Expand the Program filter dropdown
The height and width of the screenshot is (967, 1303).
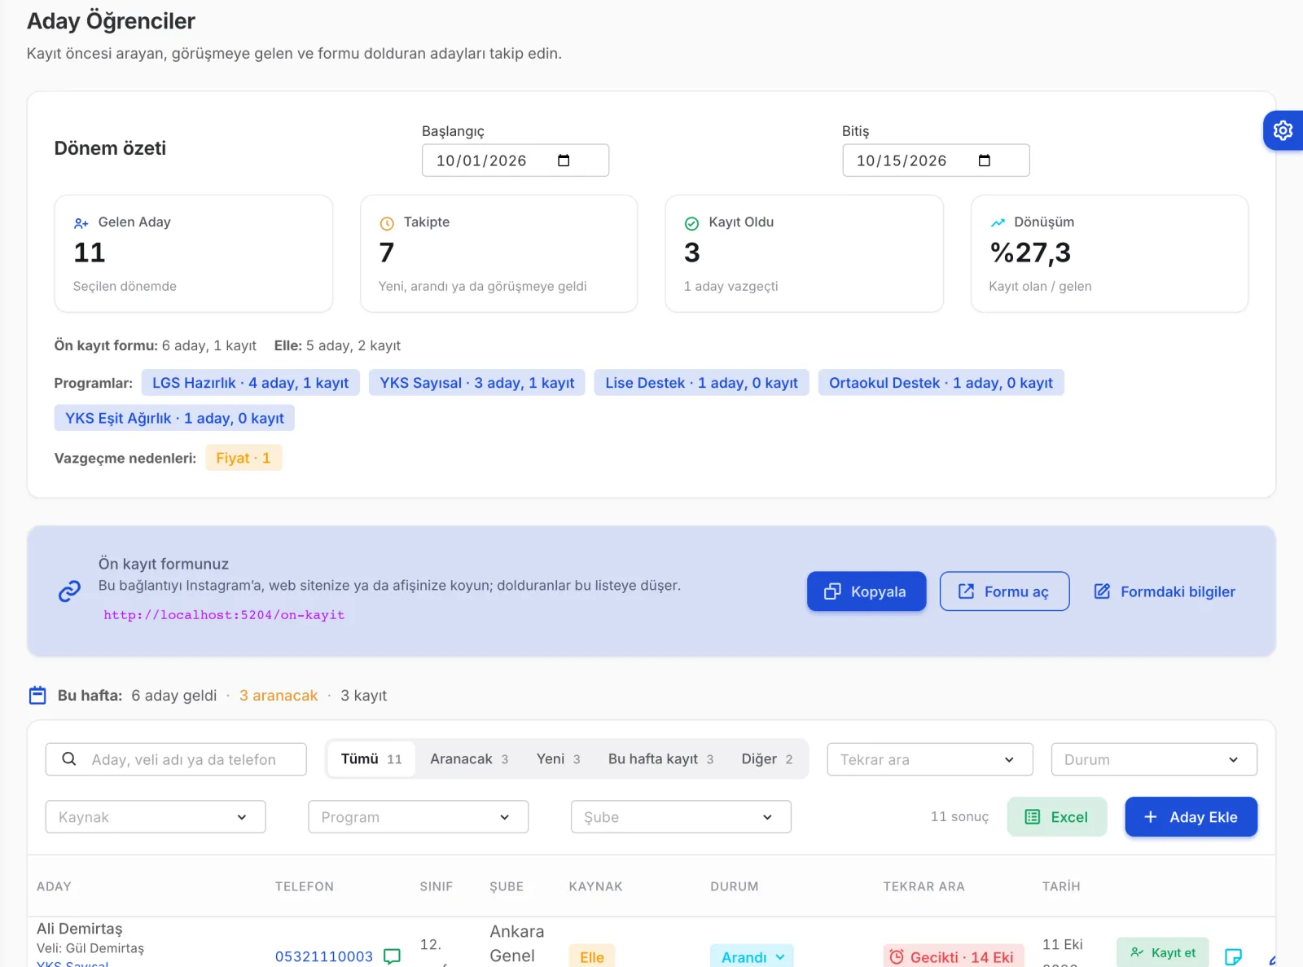coord(419,817)
